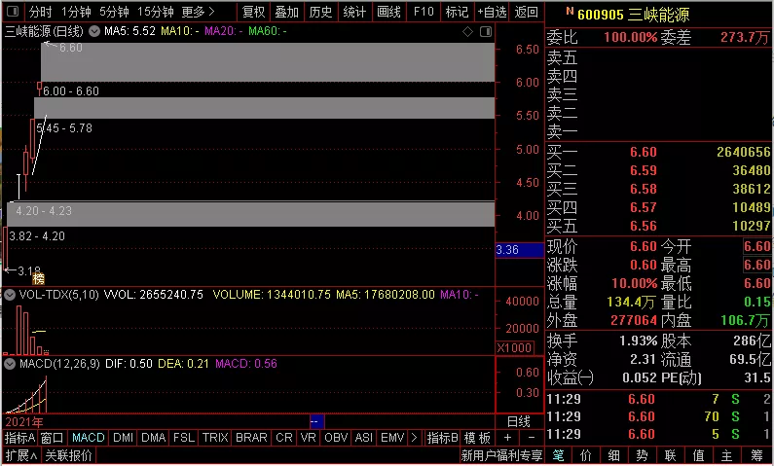Select the ASI indicator tab
Viewport: 774px width, 466px height.
pyautogui.click(x=364, y=438)
